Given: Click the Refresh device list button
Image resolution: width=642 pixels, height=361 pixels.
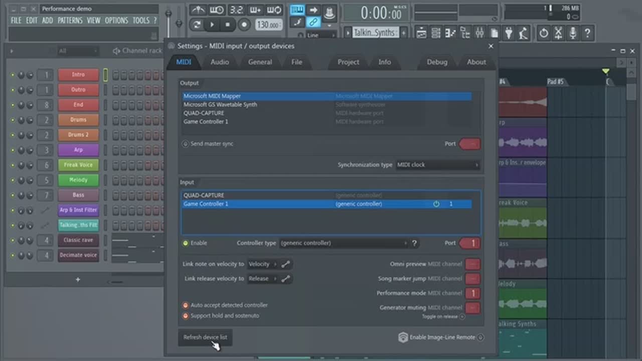Looking at the screenshot, I should [205, 337].
